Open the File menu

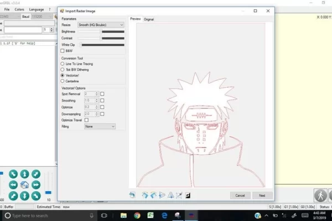tap(7, 9)
